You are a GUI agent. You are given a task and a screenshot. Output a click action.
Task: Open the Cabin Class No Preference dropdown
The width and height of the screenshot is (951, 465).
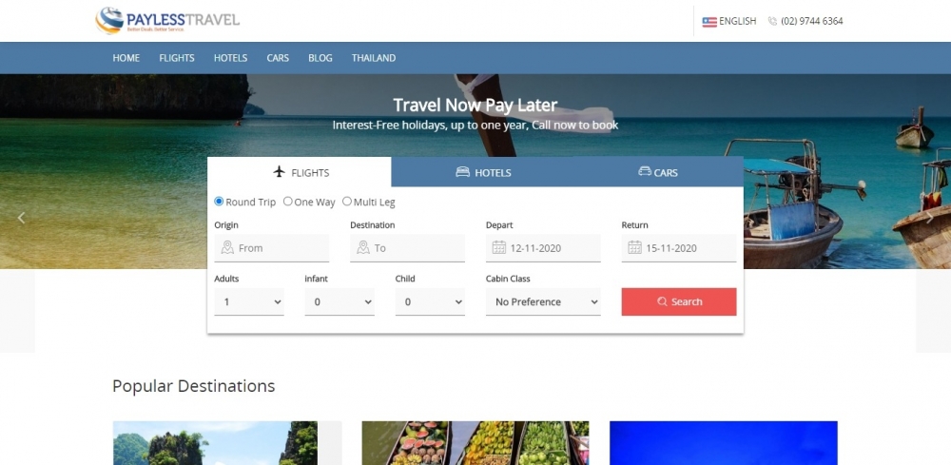[x=543, y=301]
